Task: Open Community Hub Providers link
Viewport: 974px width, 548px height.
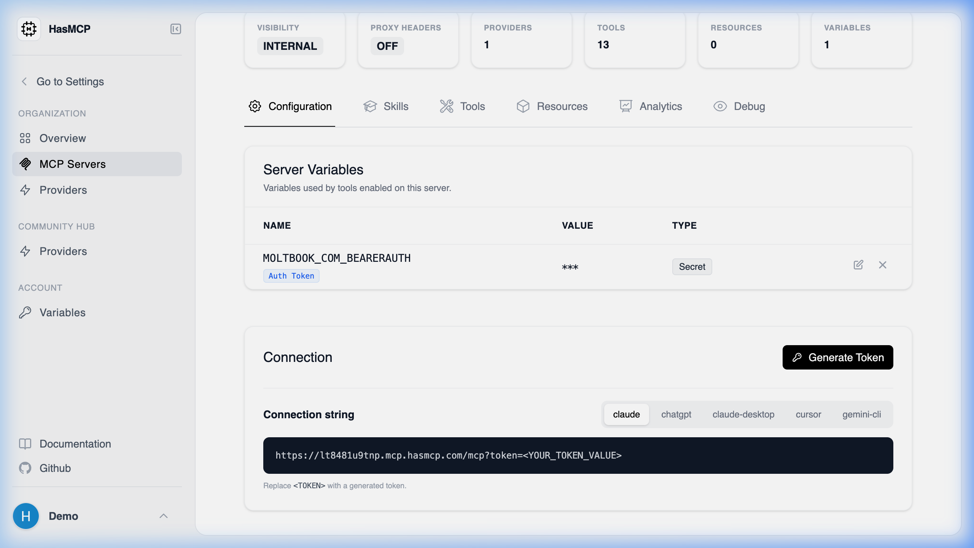Action: click(63, 251)
